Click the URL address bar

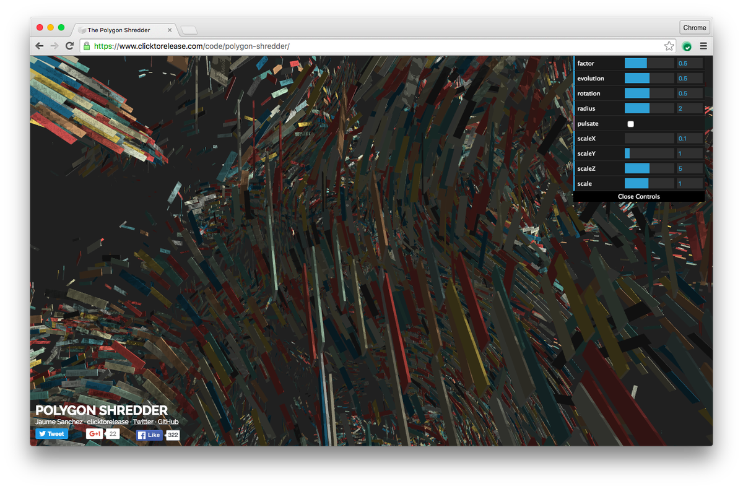378,46
